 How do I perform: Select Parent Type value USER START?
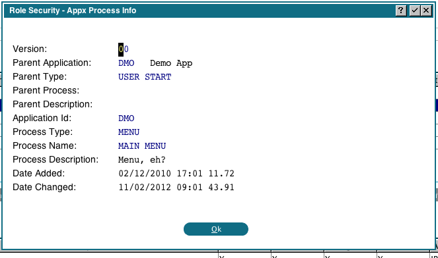point(145,77)
